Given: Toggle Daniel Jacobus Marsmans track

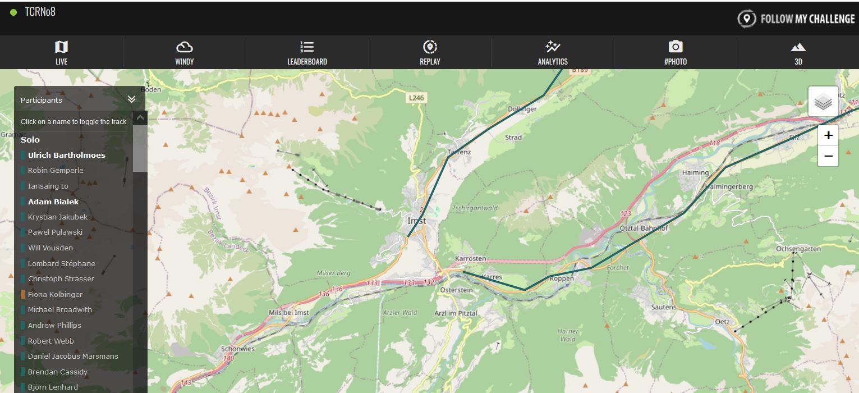Looking at the screenshot, I should click(x=73, y=356).
